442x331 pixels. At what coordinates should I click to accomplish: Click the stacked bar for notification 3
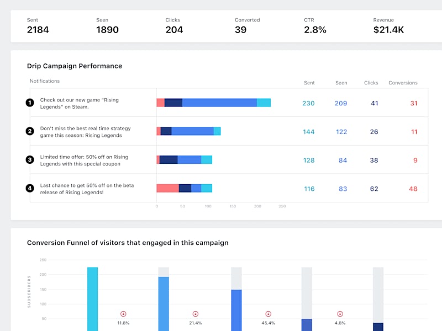coord(185,160)
